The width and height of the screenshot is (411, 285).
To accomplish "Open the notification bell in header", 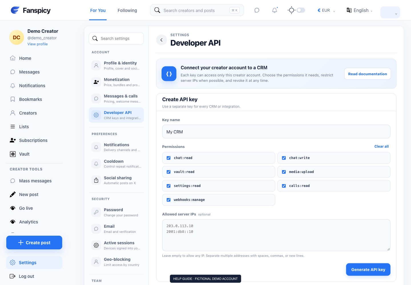I will click(275, 10).
